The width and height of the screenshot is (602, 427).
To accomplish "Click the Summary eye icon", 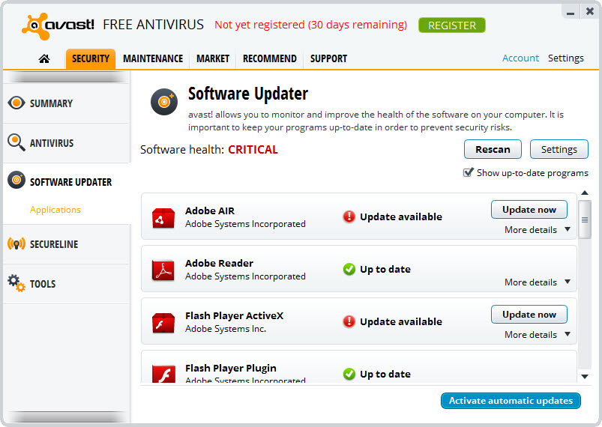I will point(16,103).
